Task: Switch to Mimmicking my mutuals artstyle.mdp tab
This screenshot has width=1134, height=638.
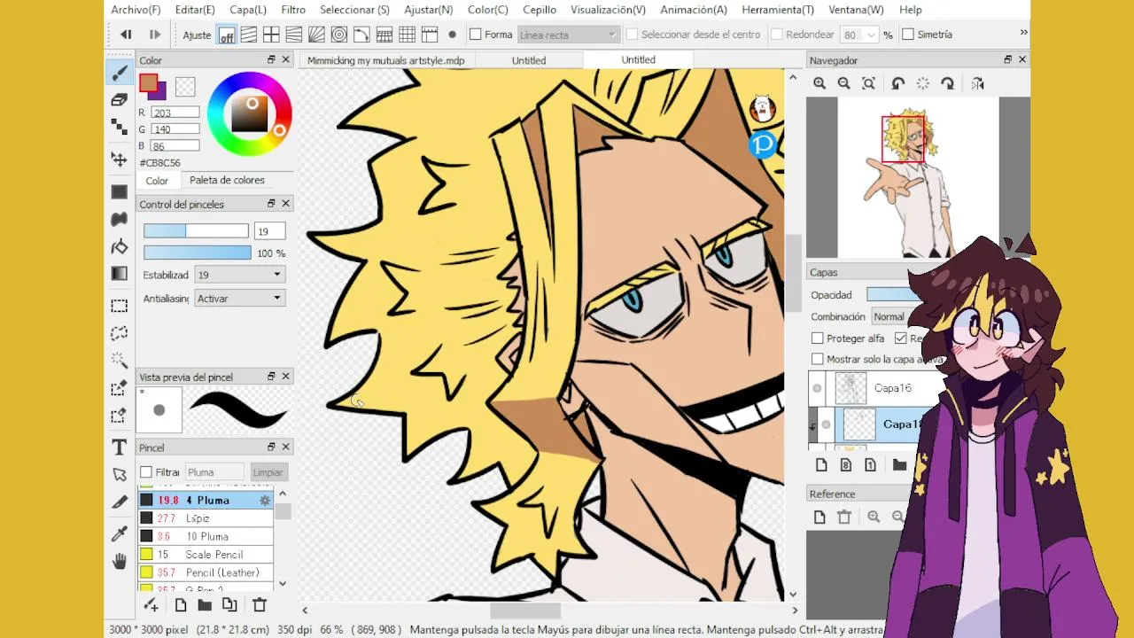Action: [385, 60]
